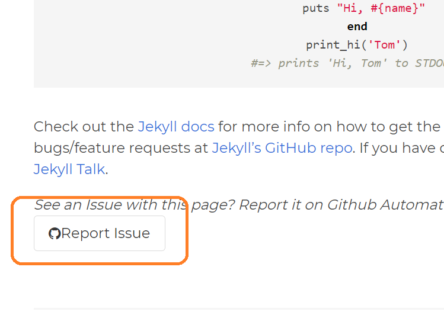
Task: Open the Jekyll docs link
Action: click(x=175, y=126)
